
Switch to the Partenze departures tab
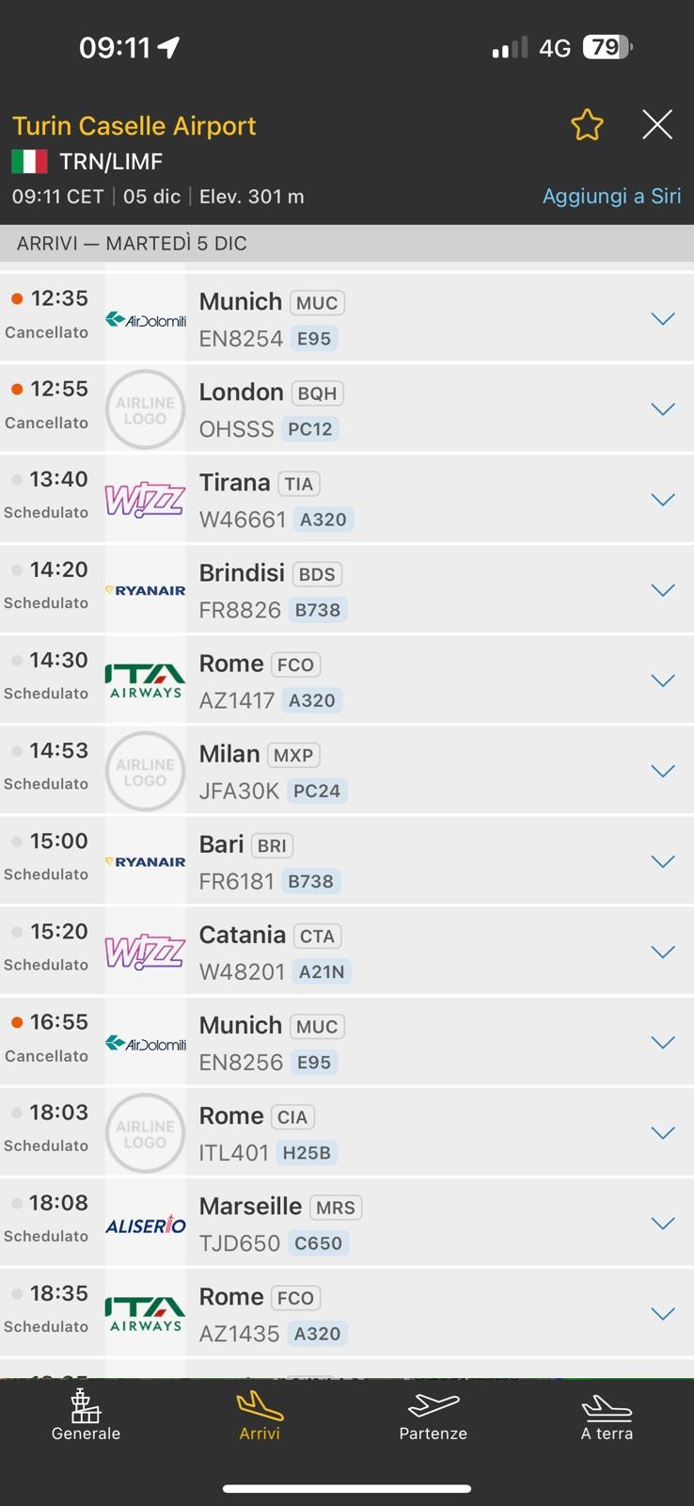coord(434,1415)
